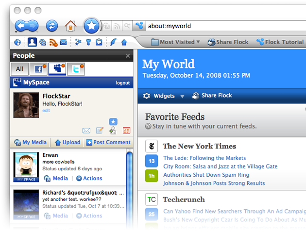Reload the page with the refresh button
This screenshot has width=306, height=232.
coord(51,26)
